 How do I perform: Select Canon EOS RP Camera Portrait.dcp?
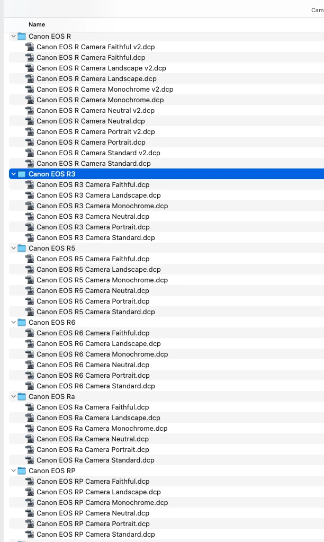tap(93, 523)
